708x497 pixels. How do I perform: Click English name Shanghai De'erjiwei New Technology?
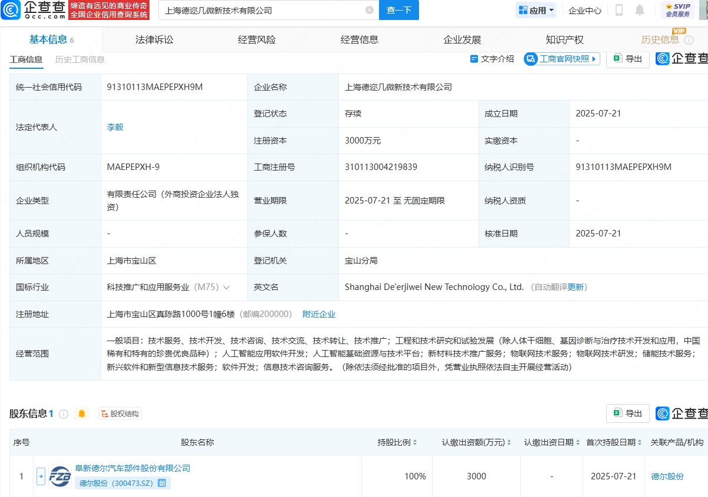coord(434,287)
